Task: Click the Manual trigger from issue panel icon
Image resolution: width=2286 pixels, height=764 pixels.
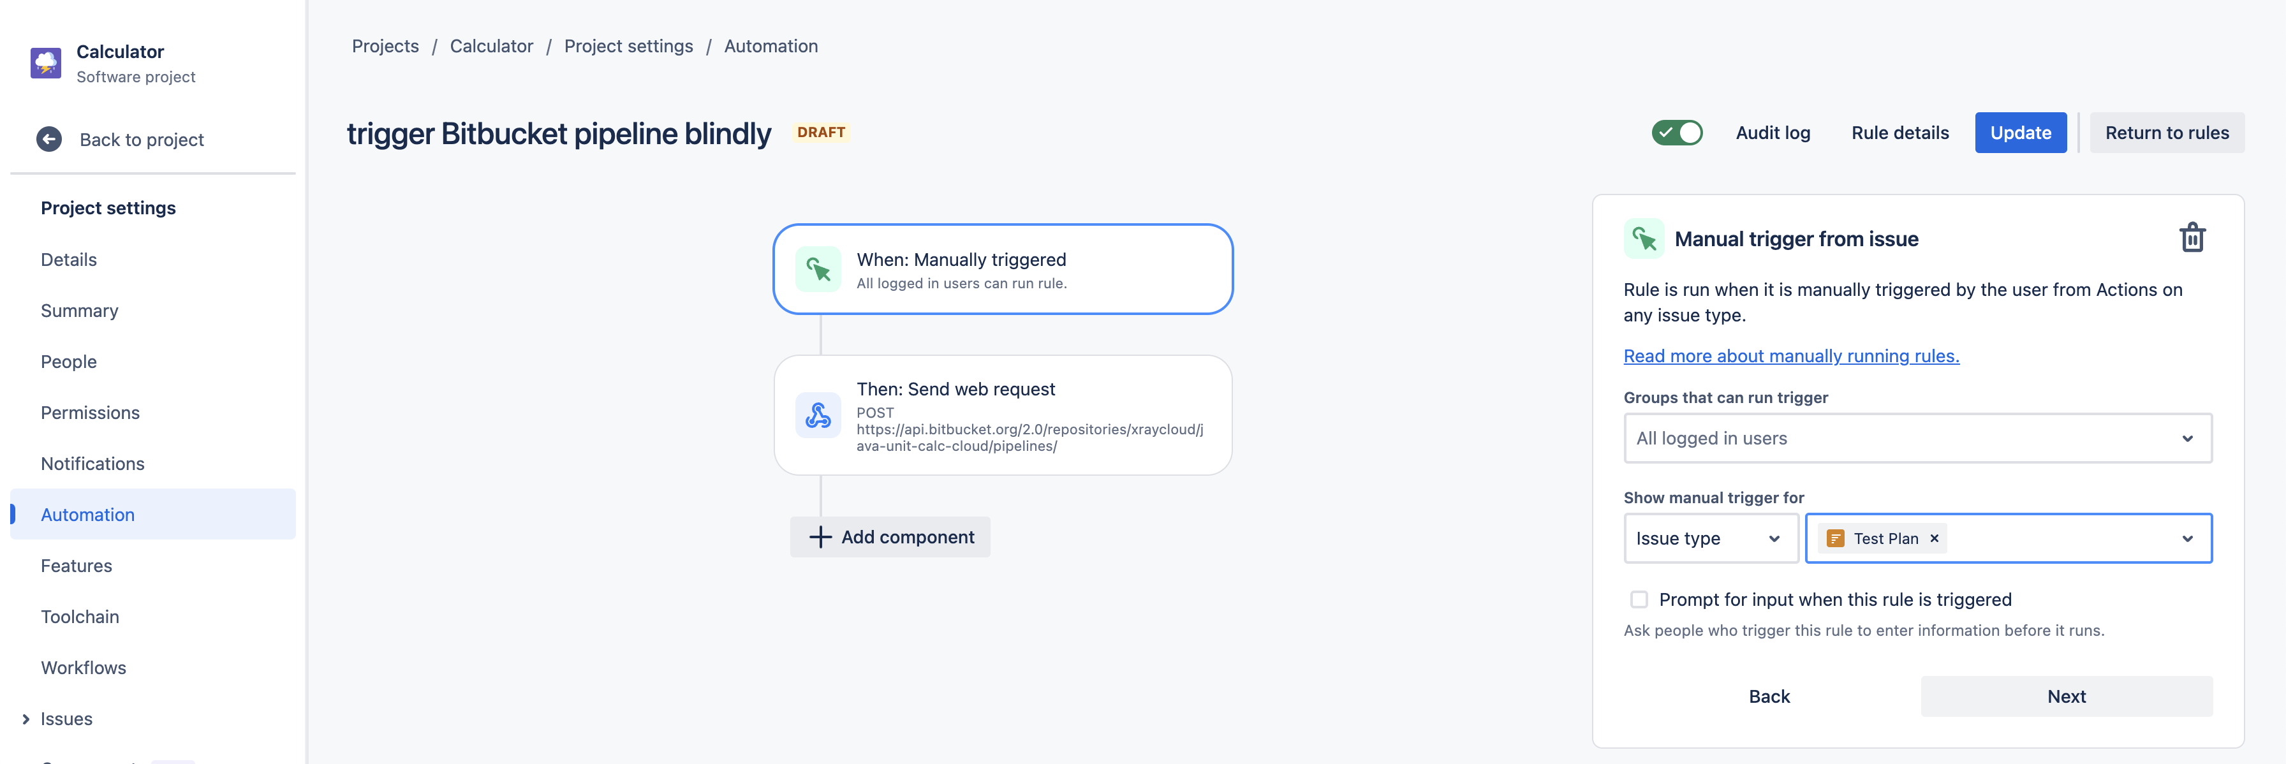Action: 1644,239
